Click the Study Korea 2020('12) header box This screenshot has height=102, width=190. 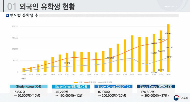(x=113, y=86)
